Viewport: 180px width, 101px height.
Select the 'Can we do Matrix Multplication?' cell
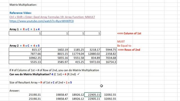pyautogui.click(x=44, y=74)
